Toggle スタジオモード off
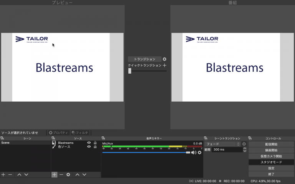This screenshot has width=295, height=184. coord(271,162)
